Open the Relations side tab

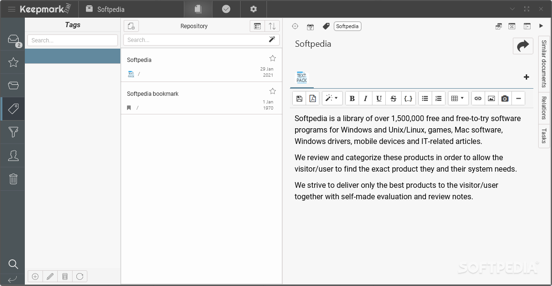tap(544, 108)
